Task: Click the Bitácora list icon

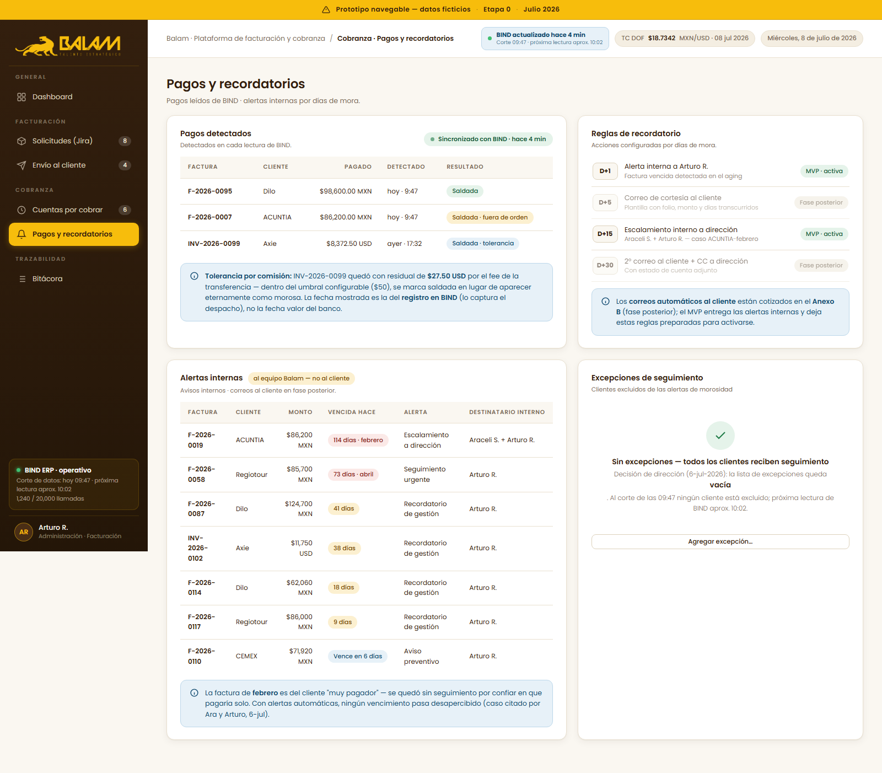Action: click(22, 279)
